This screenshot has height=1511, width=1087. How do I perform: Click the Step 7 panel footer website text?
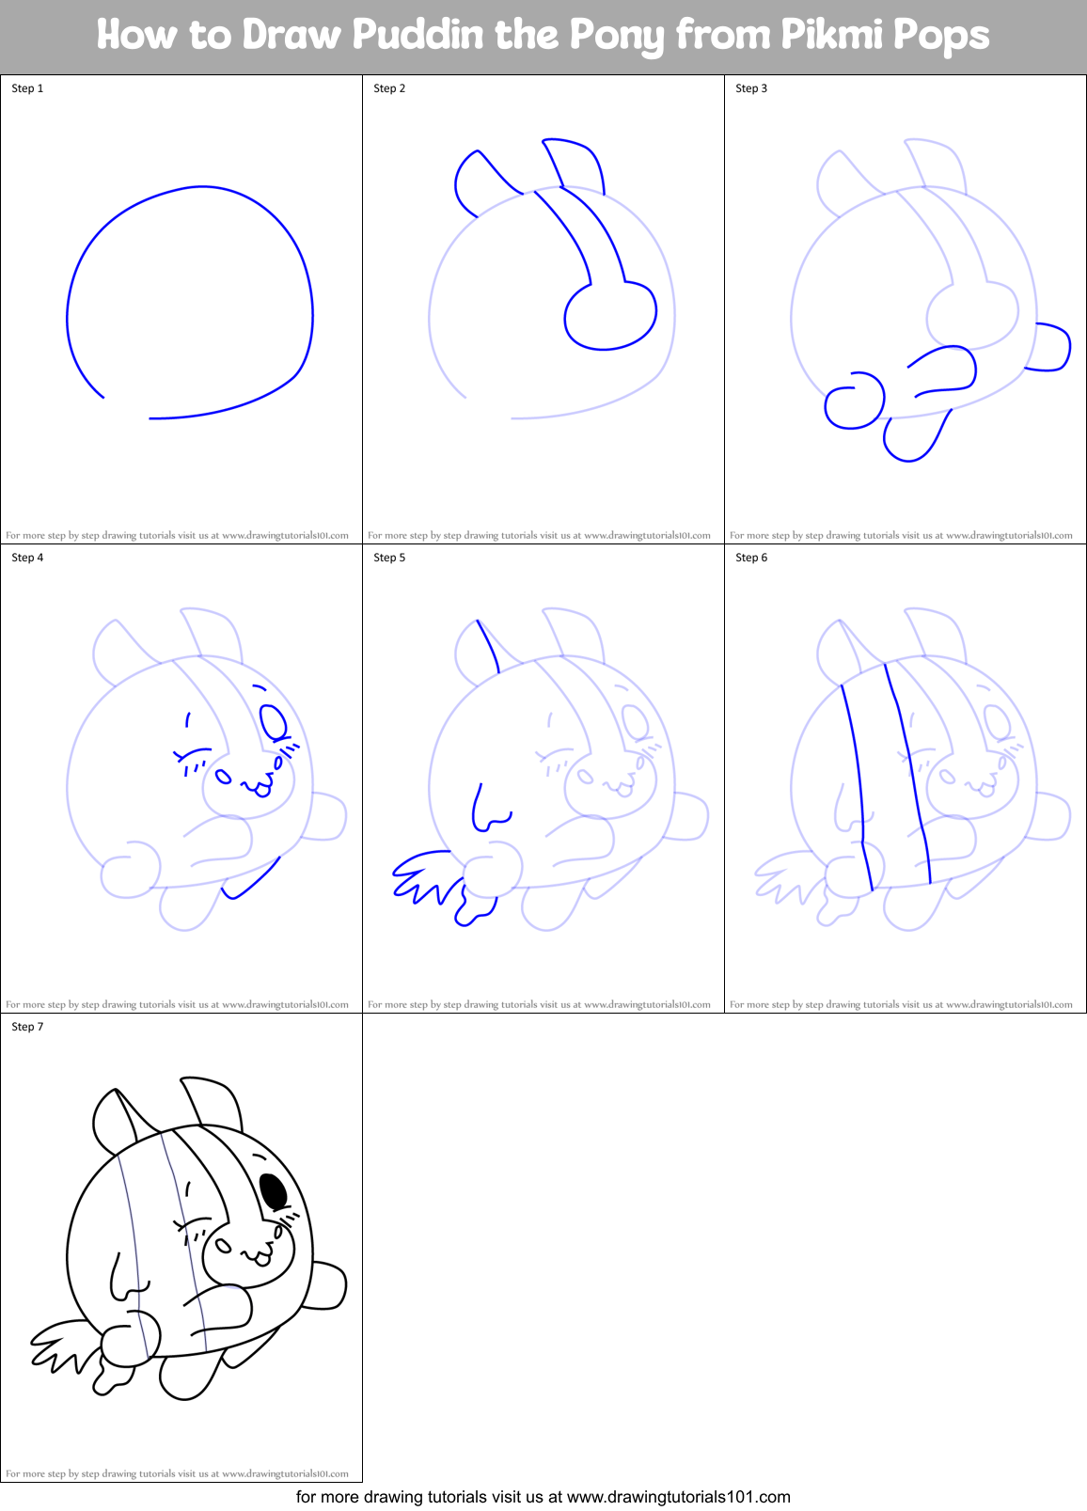coord(177,1473)
